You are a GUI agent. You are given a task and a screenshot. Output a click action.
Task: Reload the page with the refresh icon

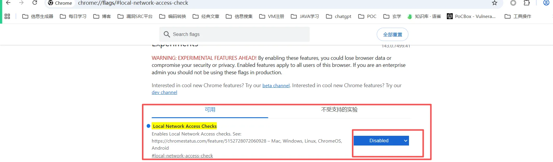tap(35, 3)
